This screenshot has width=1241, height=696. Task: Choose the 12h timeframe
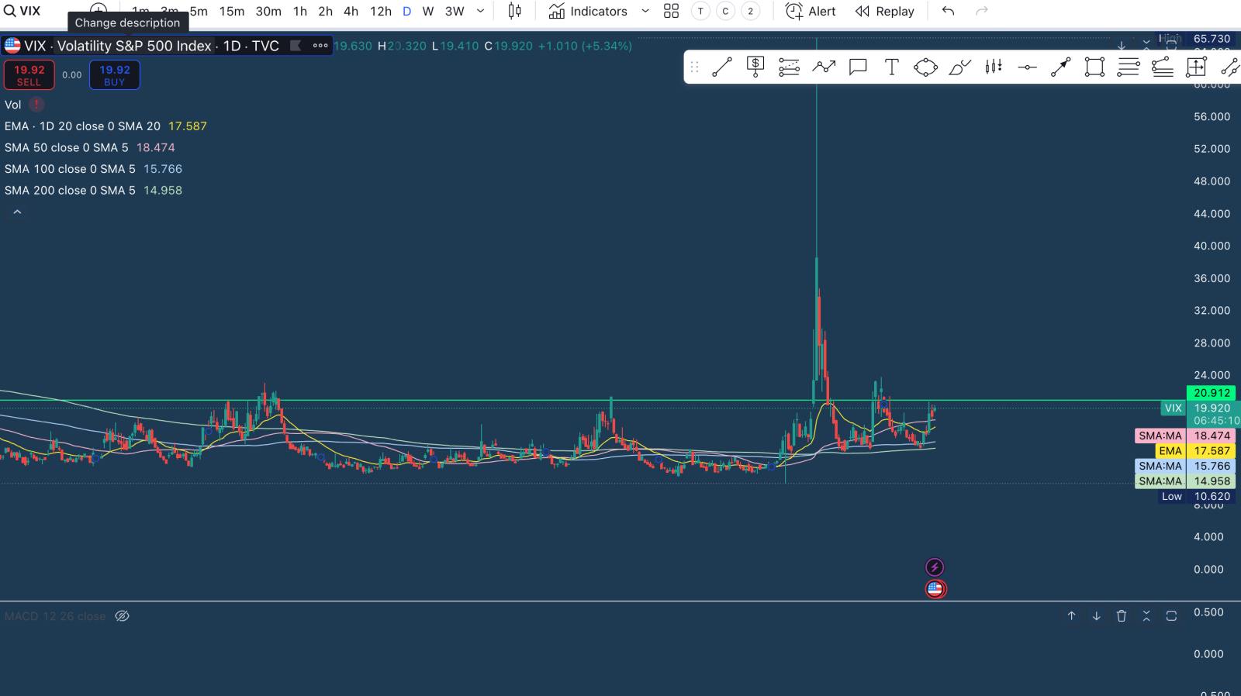(x=381, y=11)
